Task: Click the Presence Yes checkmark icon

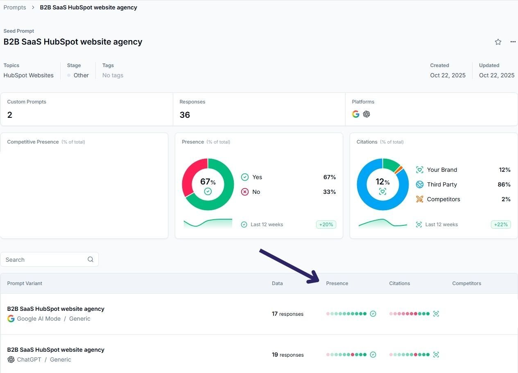Action: pyautogui.click(x=245, y=177)
